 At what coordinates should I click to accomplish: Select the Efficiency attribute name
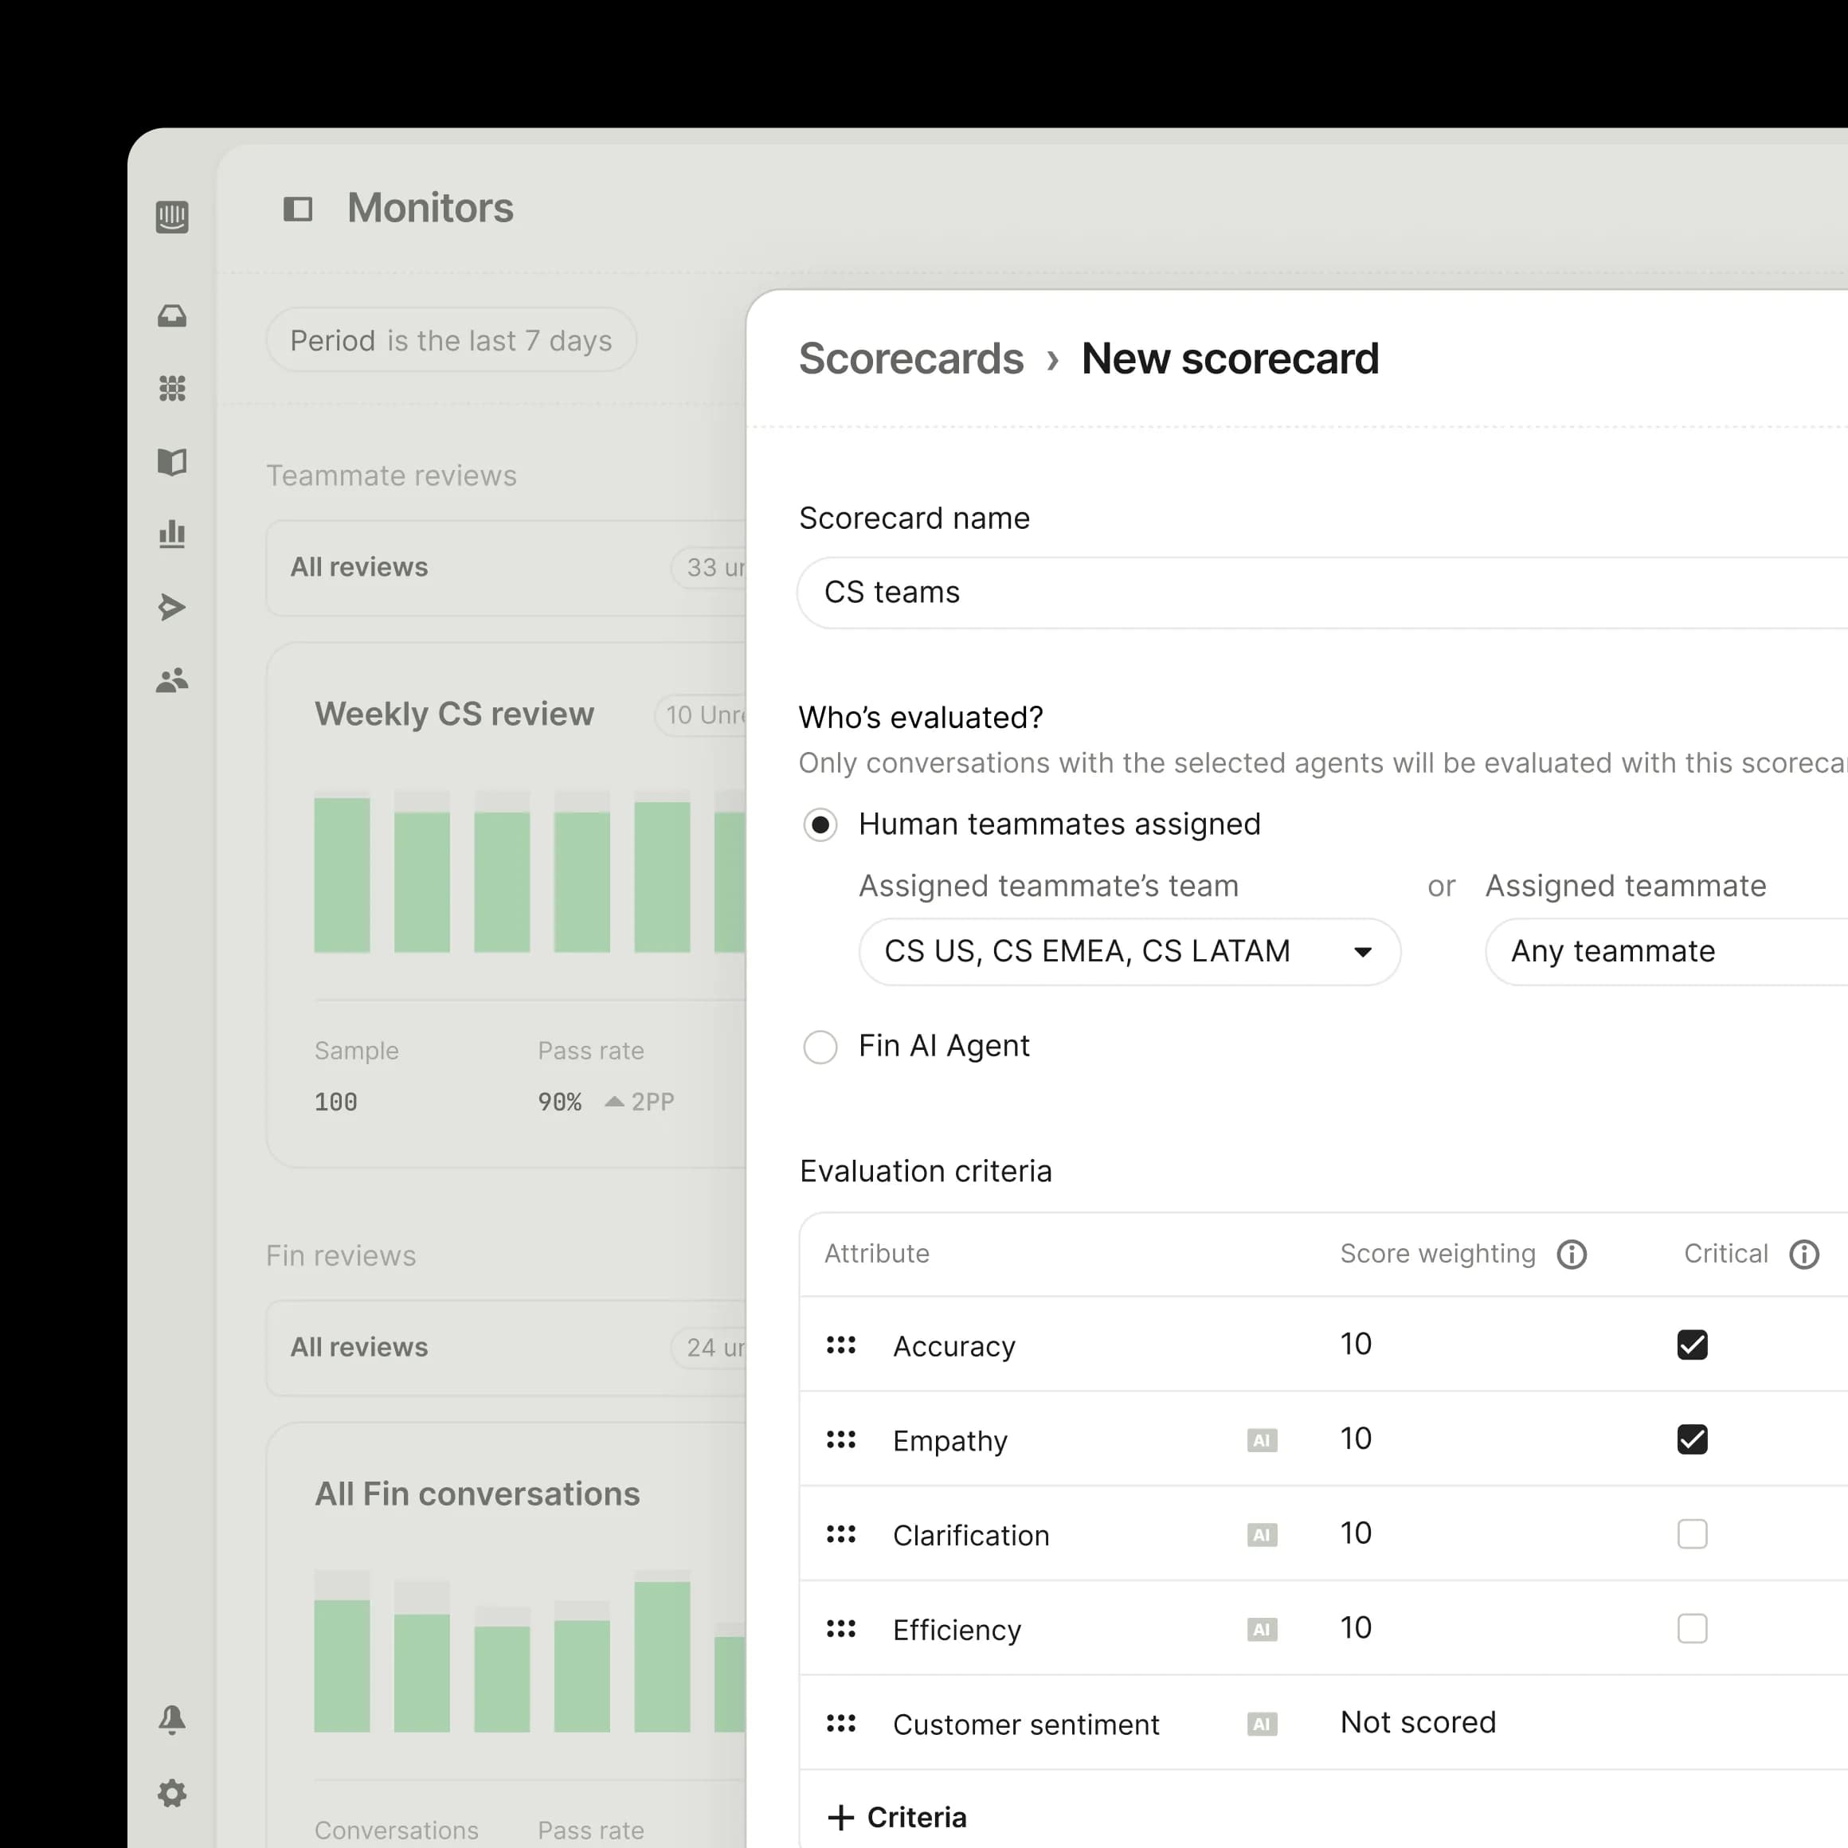click(x=957, y=1630)
